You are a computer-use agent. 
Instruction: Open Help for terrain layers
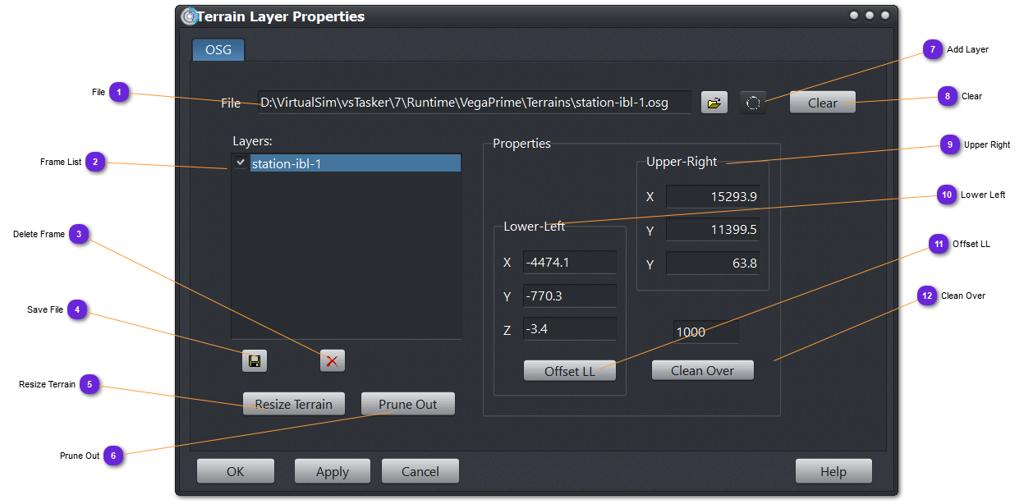tap(833, 471)
